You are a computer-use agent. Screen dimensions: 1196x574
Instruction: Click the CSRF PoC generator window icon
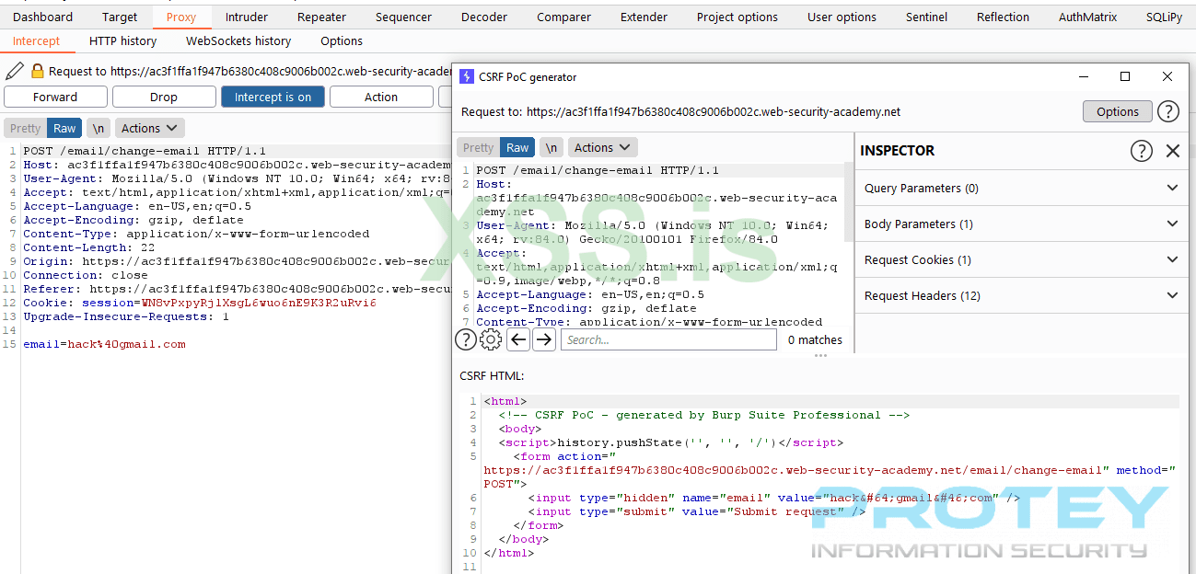[x=466, y=77]
